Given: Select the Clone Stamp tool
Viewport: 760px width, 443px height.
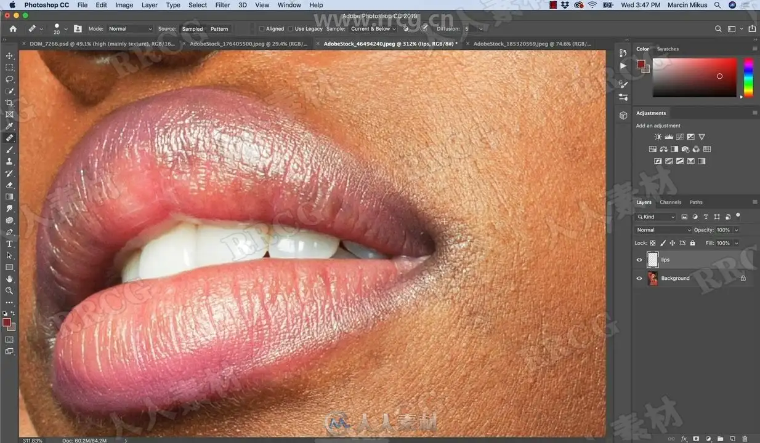Looking at the screenshot, I should pos(9,161).
